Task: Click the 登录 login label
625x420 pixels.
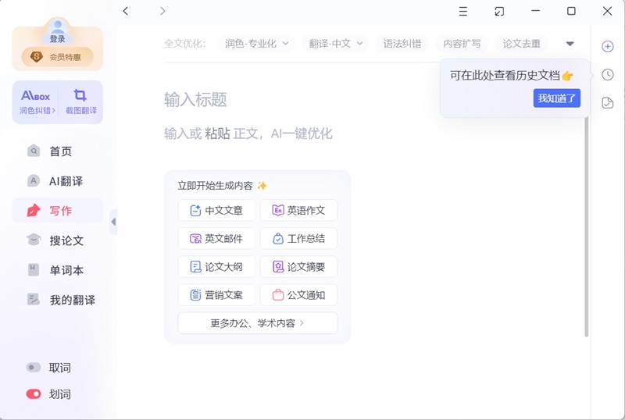Action: 57,39
